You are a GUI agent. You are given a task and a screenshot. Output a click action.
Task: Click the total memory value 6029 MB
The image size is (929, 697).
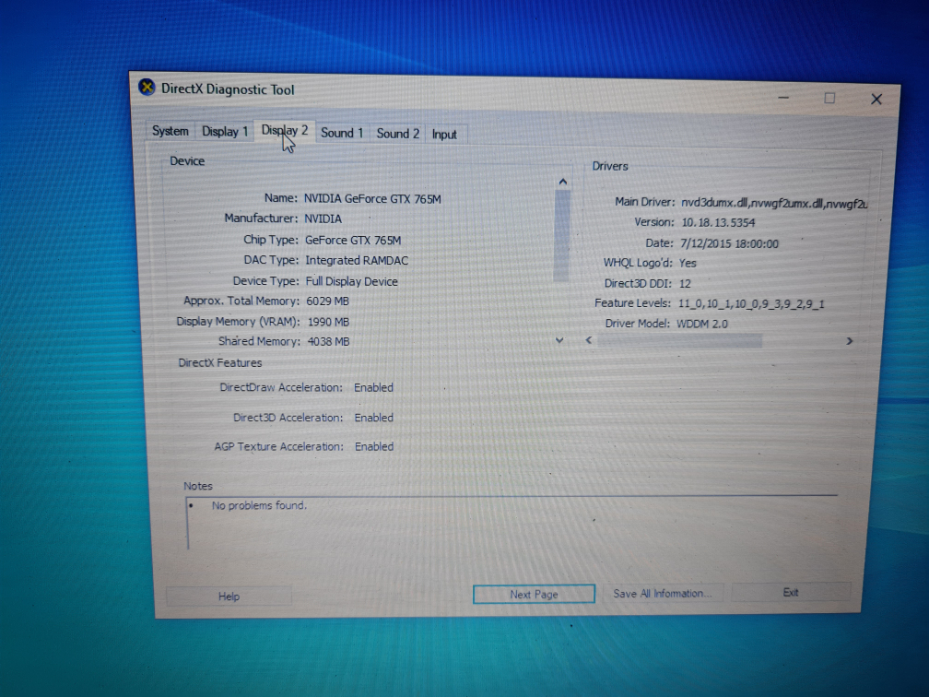328,301
